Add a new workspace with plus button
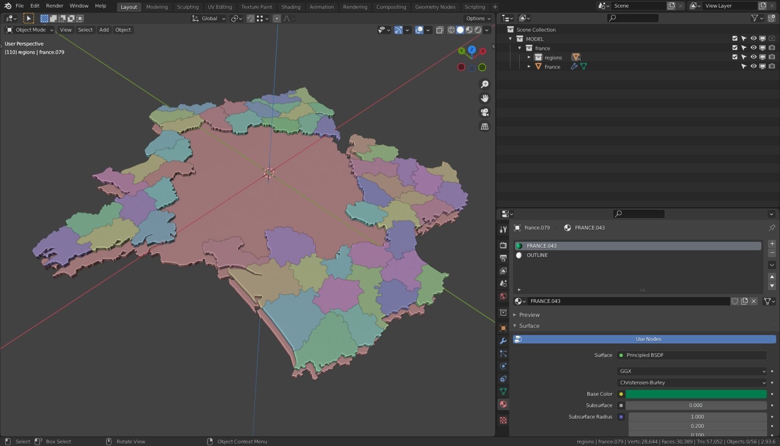This screenshot has height=446, width=780. pos(495,7)
